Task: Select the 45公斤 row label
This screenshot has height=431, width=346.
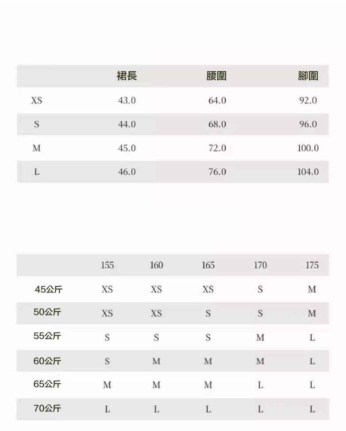Action: [x=48, y=290]
